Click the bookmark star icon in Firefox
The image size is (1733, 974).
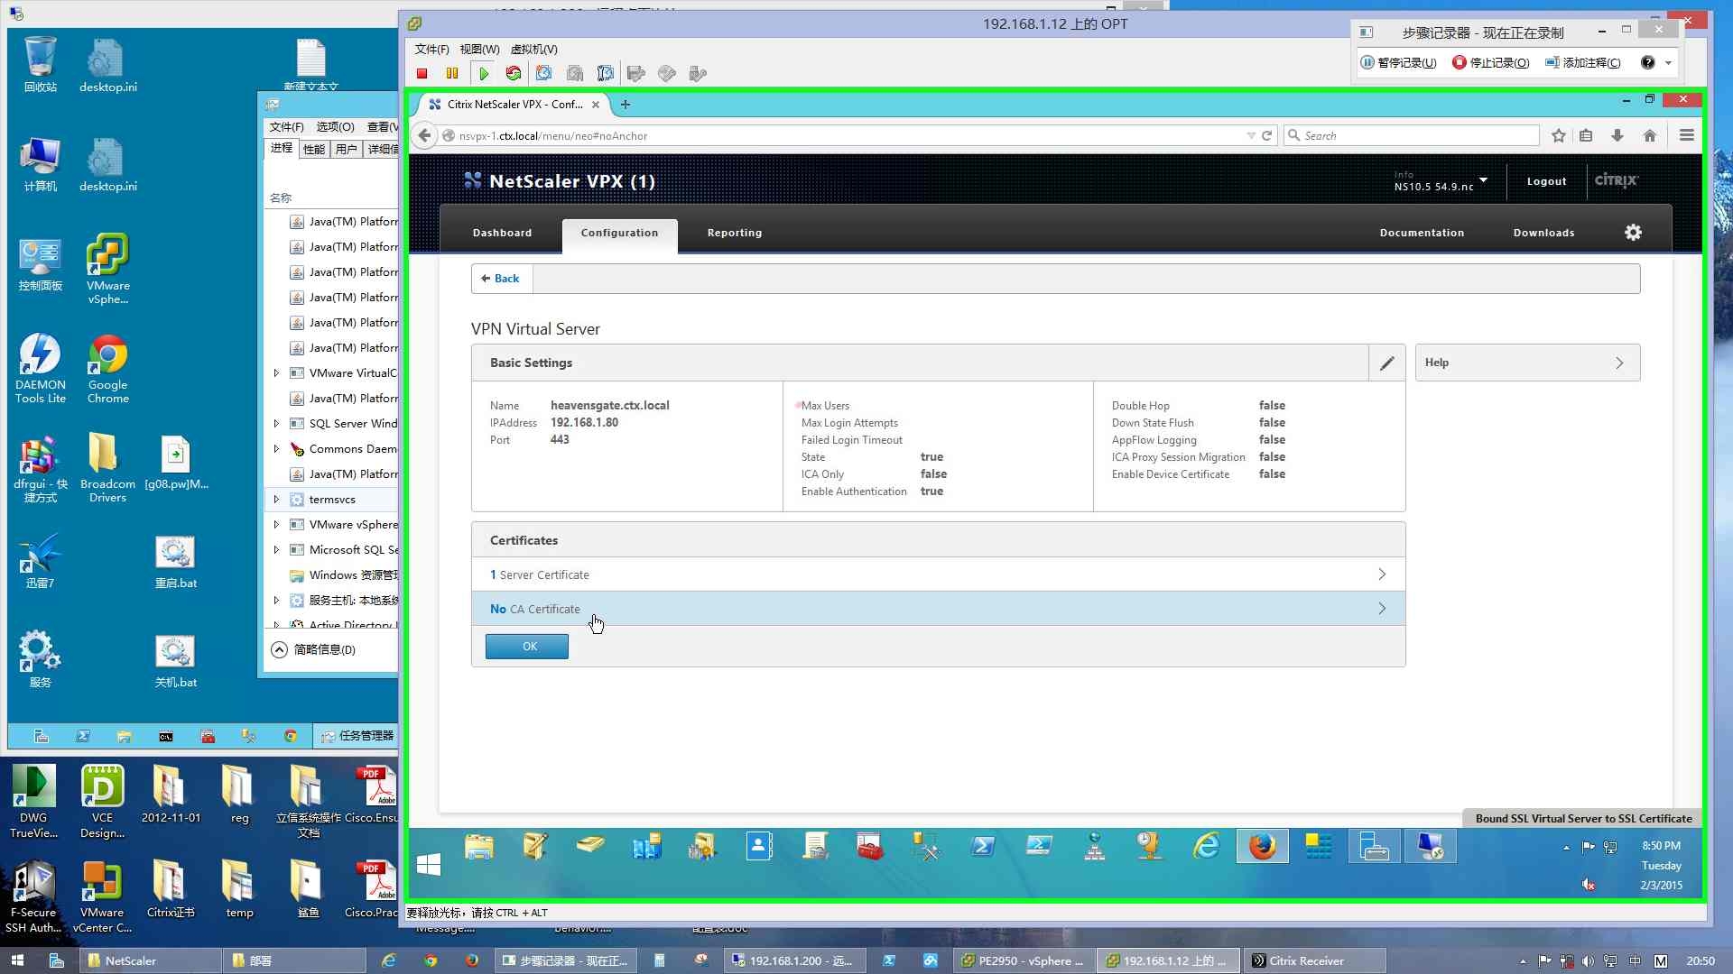(x=1559, y=136)
